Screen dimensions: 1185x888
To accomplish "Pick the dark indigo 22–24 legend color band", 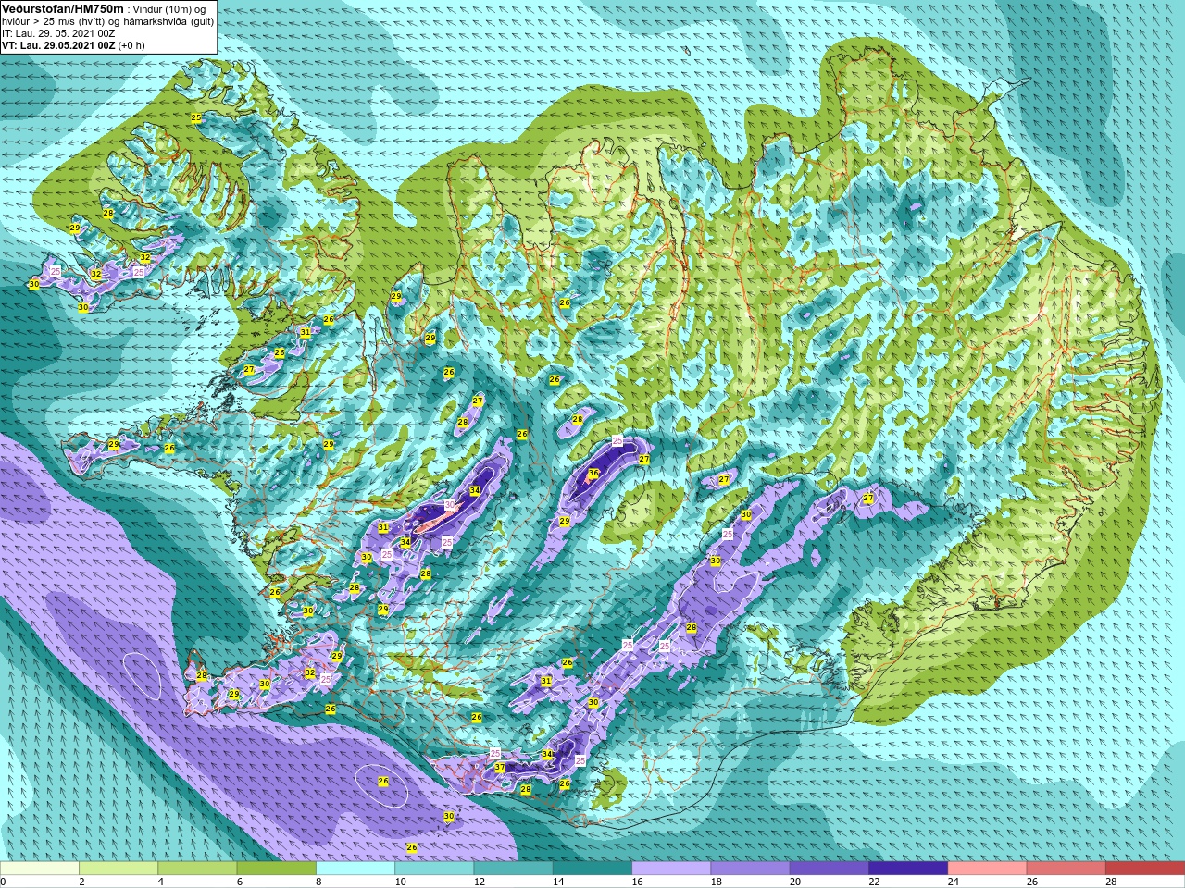I will tap(907, 869).
